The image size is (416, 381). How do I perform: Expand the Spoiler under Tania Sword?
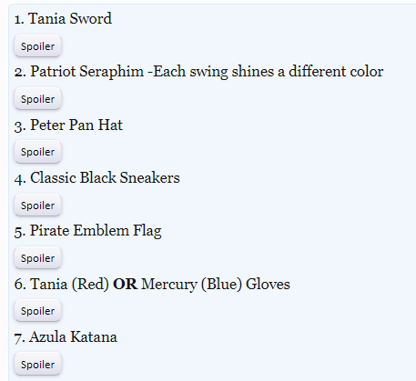(x=37, y=46)
